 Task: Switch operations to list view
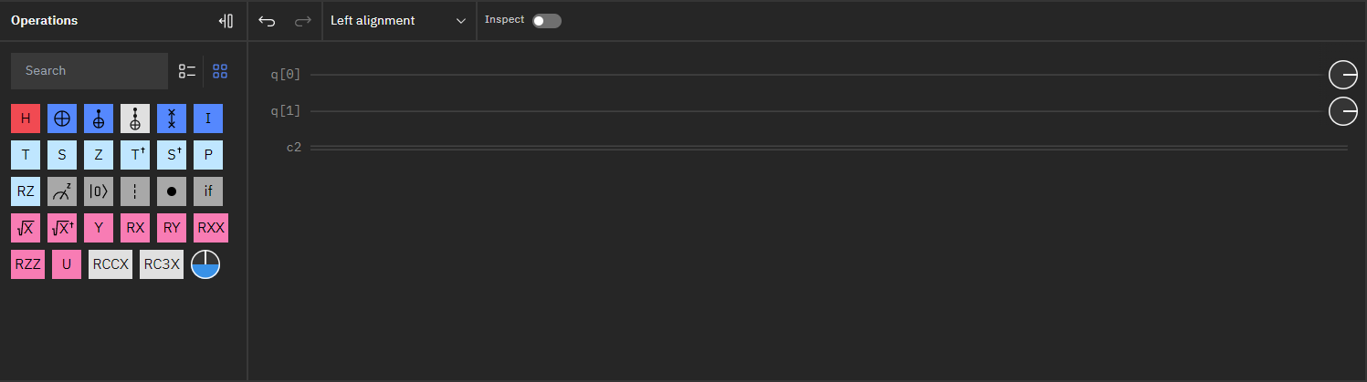187,70
